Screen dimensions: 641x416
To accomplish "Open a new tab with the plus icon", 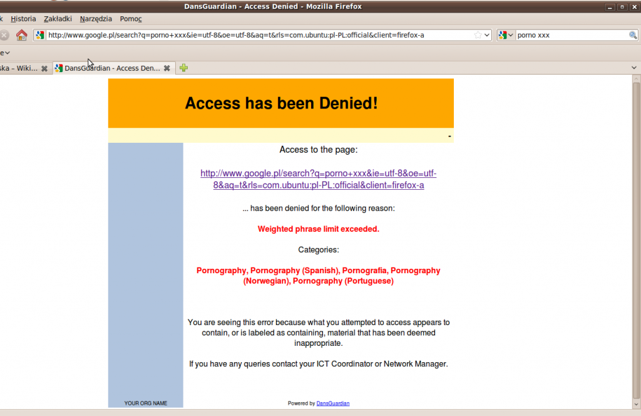I will [183, 68].
